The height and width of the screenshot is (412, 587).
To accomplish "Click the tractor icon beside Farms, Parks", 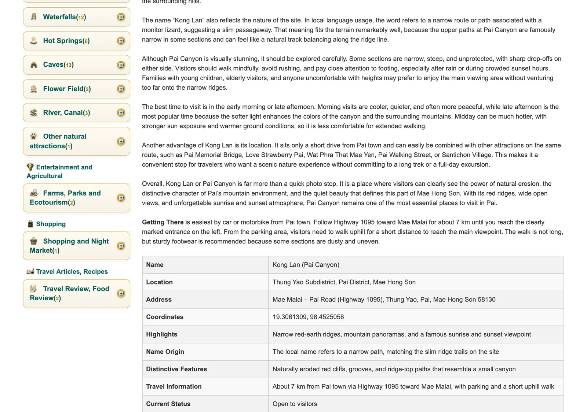I will click(x=34, y=193).
